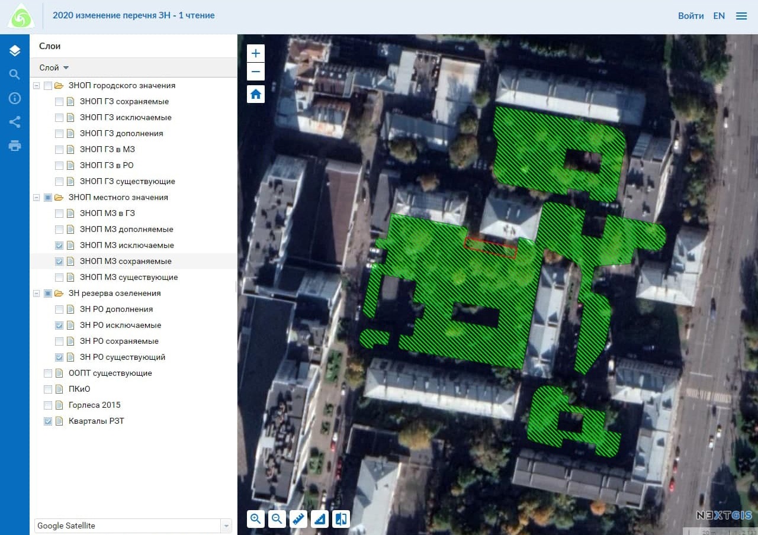Click the document icon of Горлеса 2015 layer
This screenshot has height=535, width=758.
pos(59,405)
